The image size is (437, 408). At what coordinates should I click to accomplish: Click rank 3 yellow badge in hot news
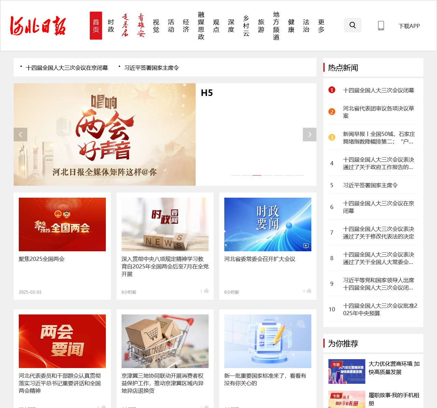point(332,137)
